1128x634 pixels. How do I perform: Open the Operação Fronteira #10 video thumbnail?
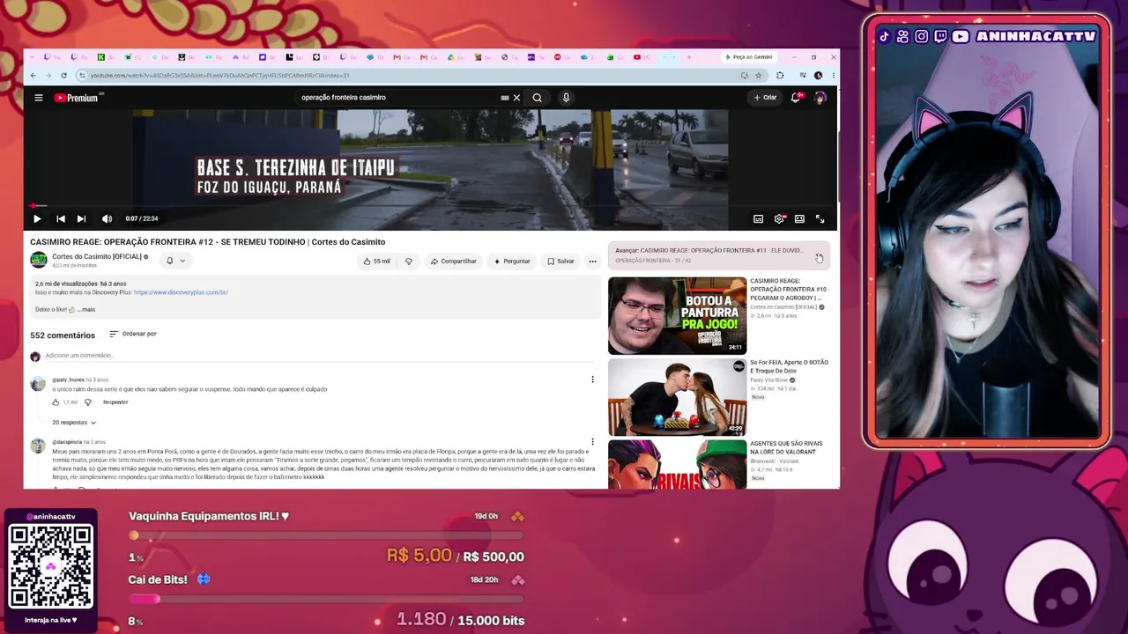pos(677,315)
